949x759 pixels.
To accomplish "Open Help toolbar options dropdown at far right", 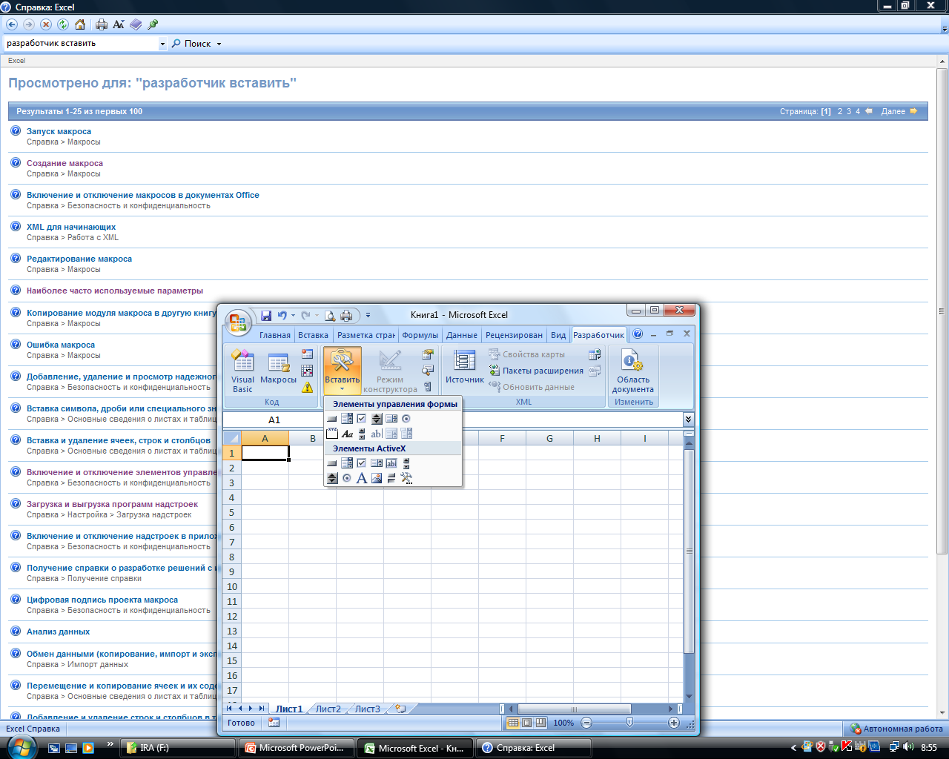I will pyautogui.click(x=944, y=28).
